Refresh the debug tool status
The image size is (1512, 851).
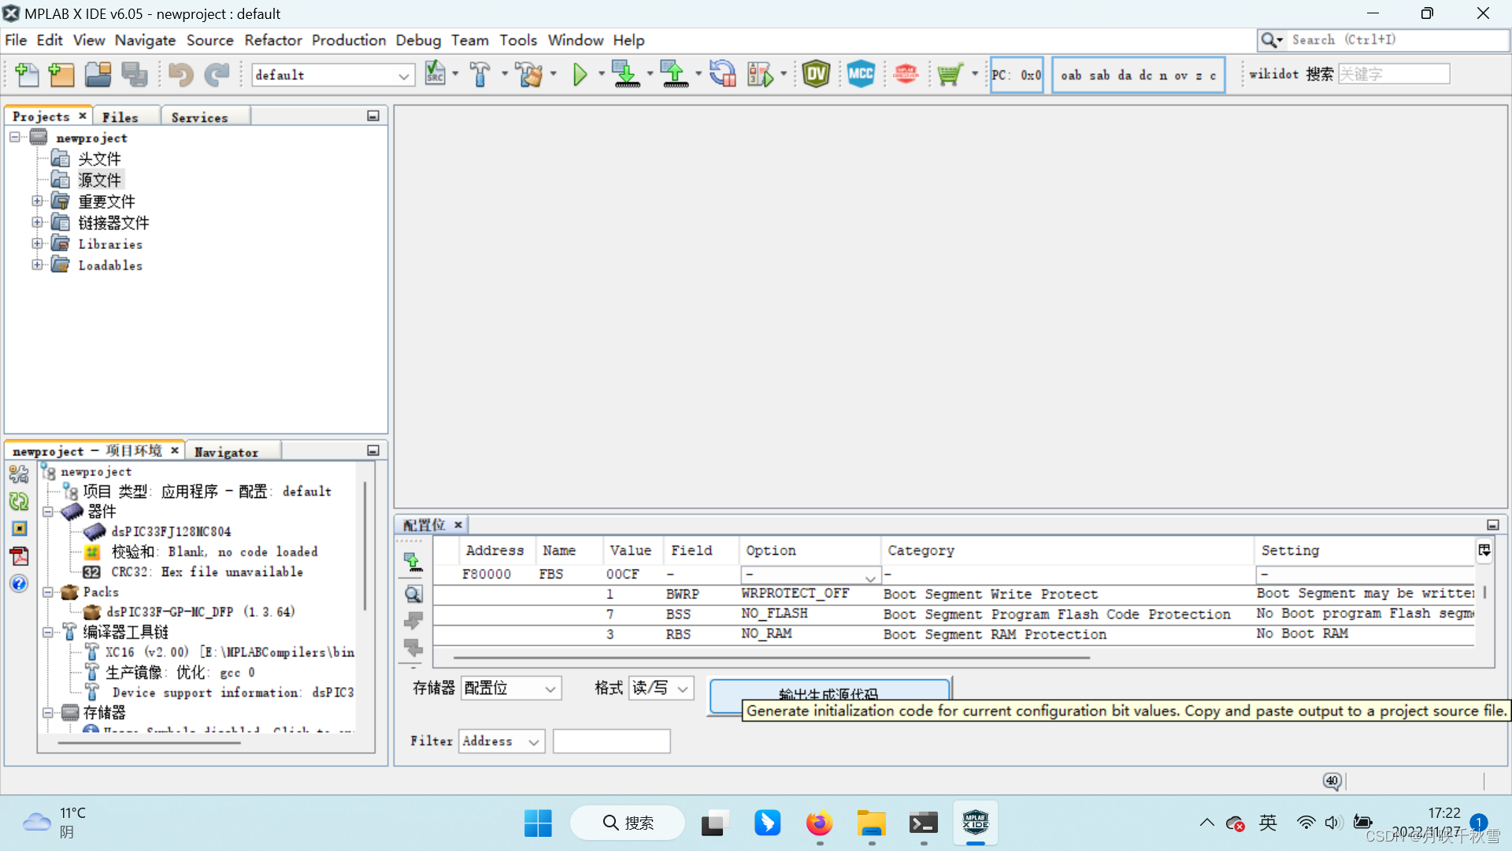(x=722, y=74)
